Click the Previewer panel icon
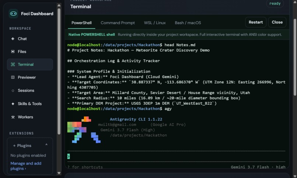 pos(13,77)
